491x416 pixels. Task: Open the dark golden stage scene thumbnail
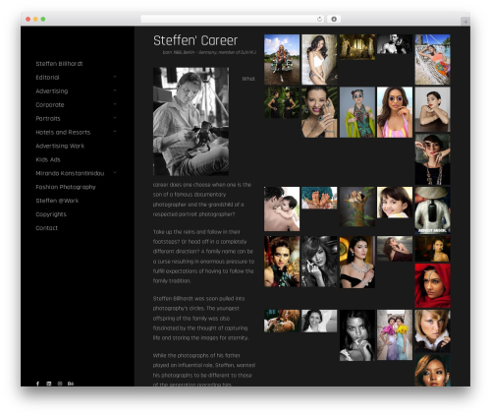pyautogui.click(x=357, y=47)
